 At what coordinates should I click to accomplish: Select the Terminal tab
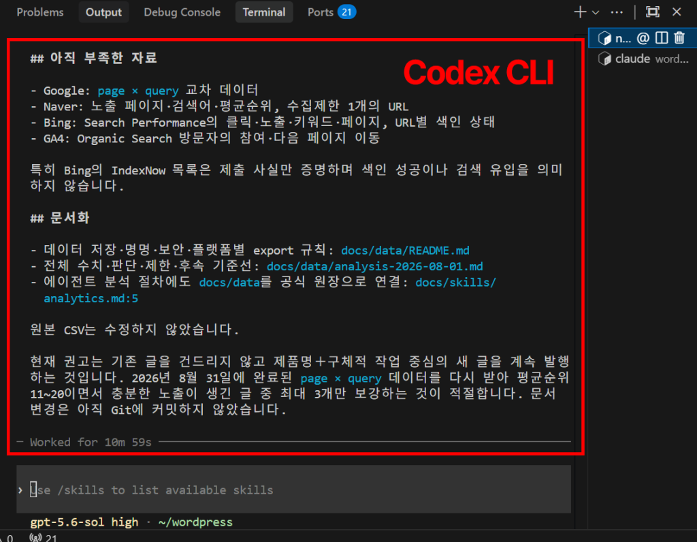point(264,12)
